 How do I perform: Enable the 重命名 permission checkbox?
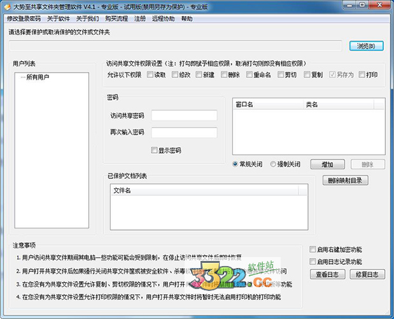[250, 75]
